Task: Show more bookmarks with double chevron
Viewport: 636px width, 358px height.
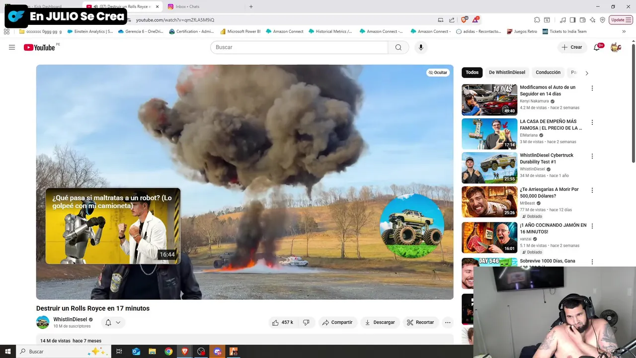Action: click(624, 31)
